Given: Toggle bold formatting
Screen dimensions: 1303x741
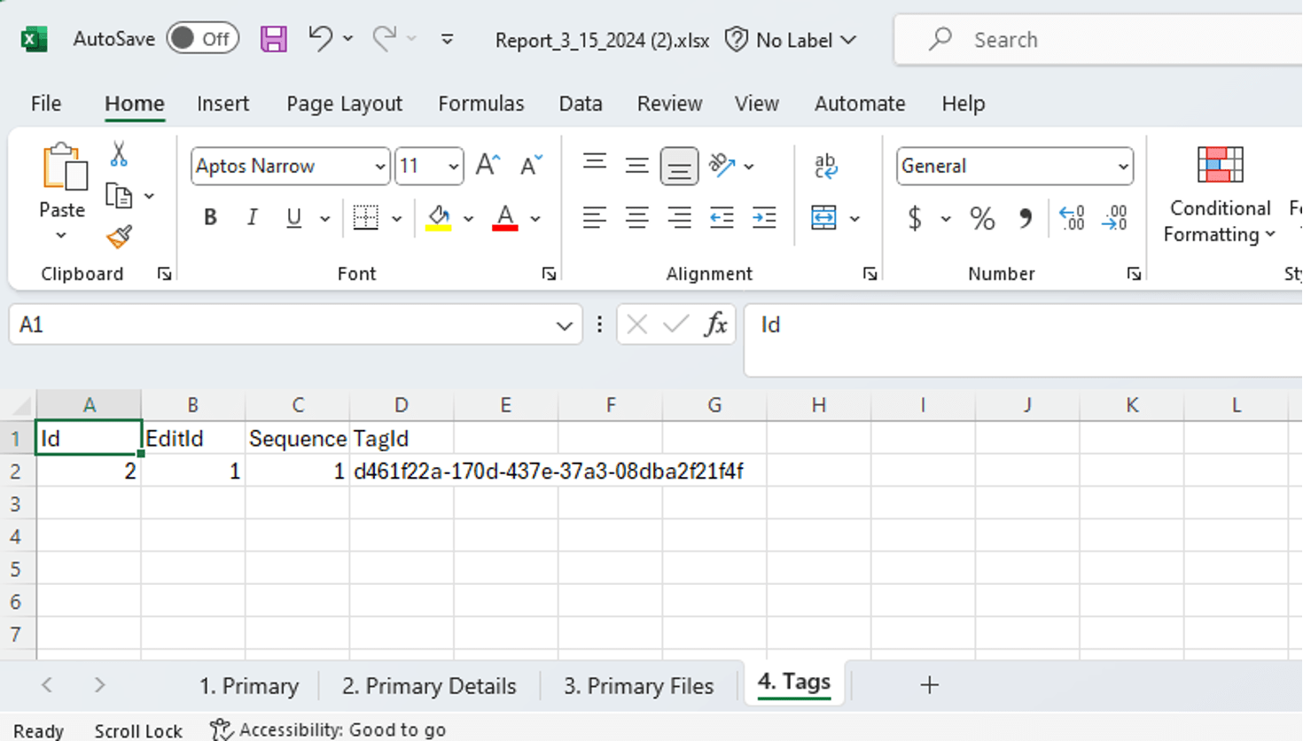Looking at the screenshot, I should coord(210,218).
